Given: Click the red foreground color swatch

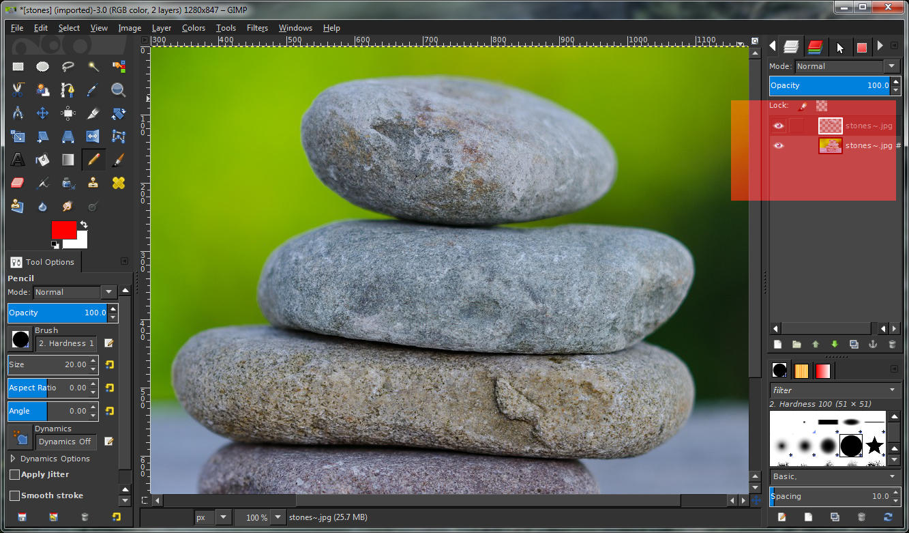Looking at the screenshot, I should click(63, 229).
